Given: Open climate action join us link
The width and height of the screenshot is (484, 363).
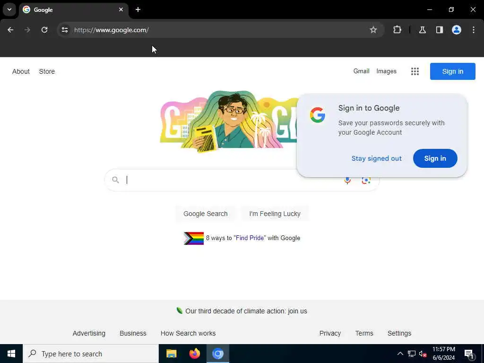Looking at the screenshot, I should [246, 311].
